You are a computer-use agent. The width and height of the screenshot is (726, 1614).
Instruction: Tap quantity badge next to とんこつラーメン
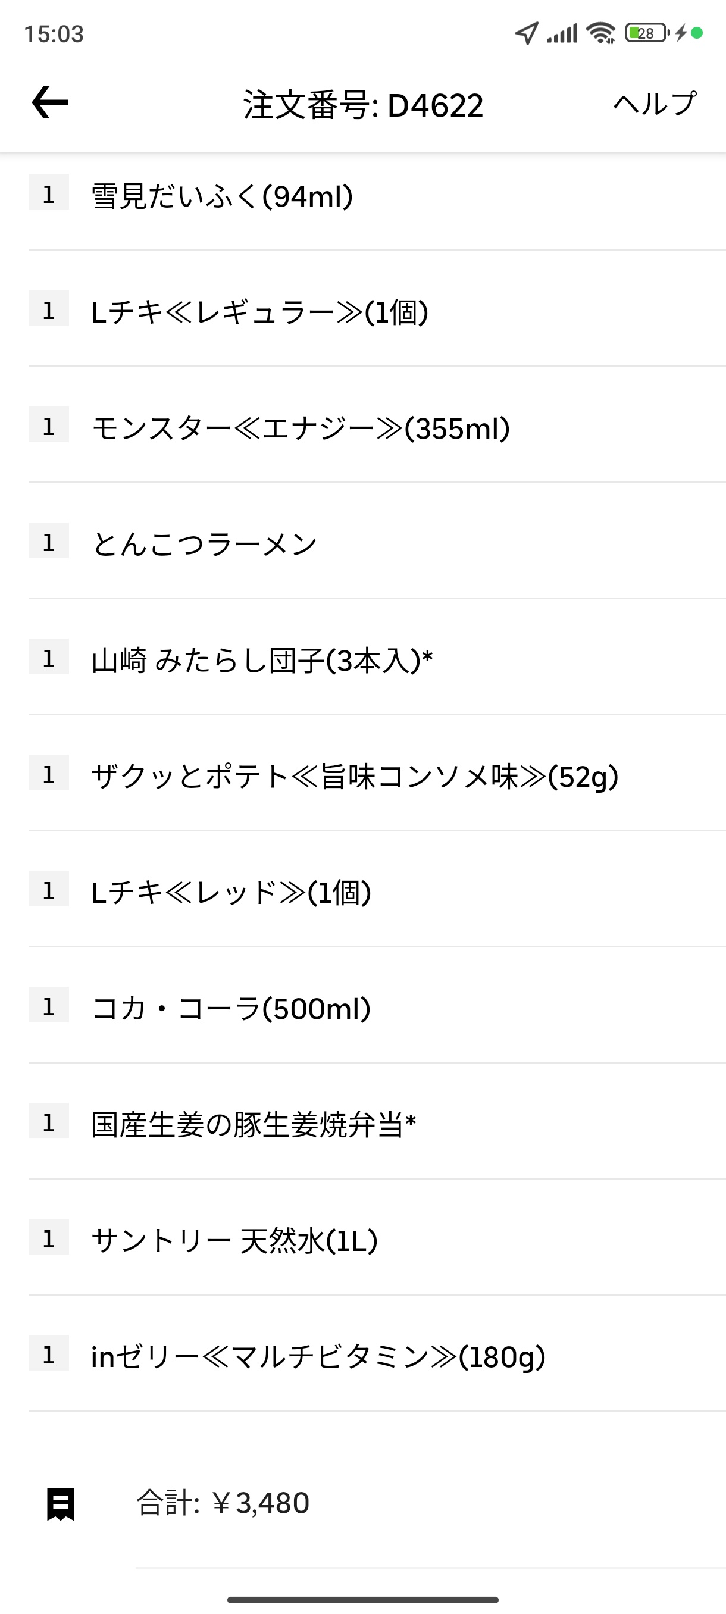click(49, 541)
